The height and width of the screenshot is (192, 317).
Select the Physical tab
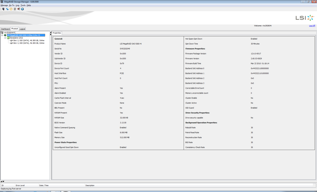coord(15,29)
